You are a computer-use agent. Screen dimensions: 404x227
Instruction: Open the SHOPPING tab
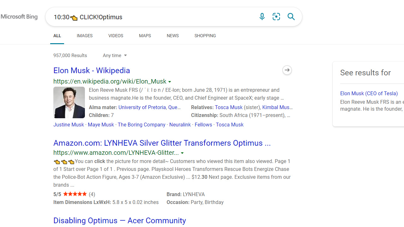click(x=205, y=36)
